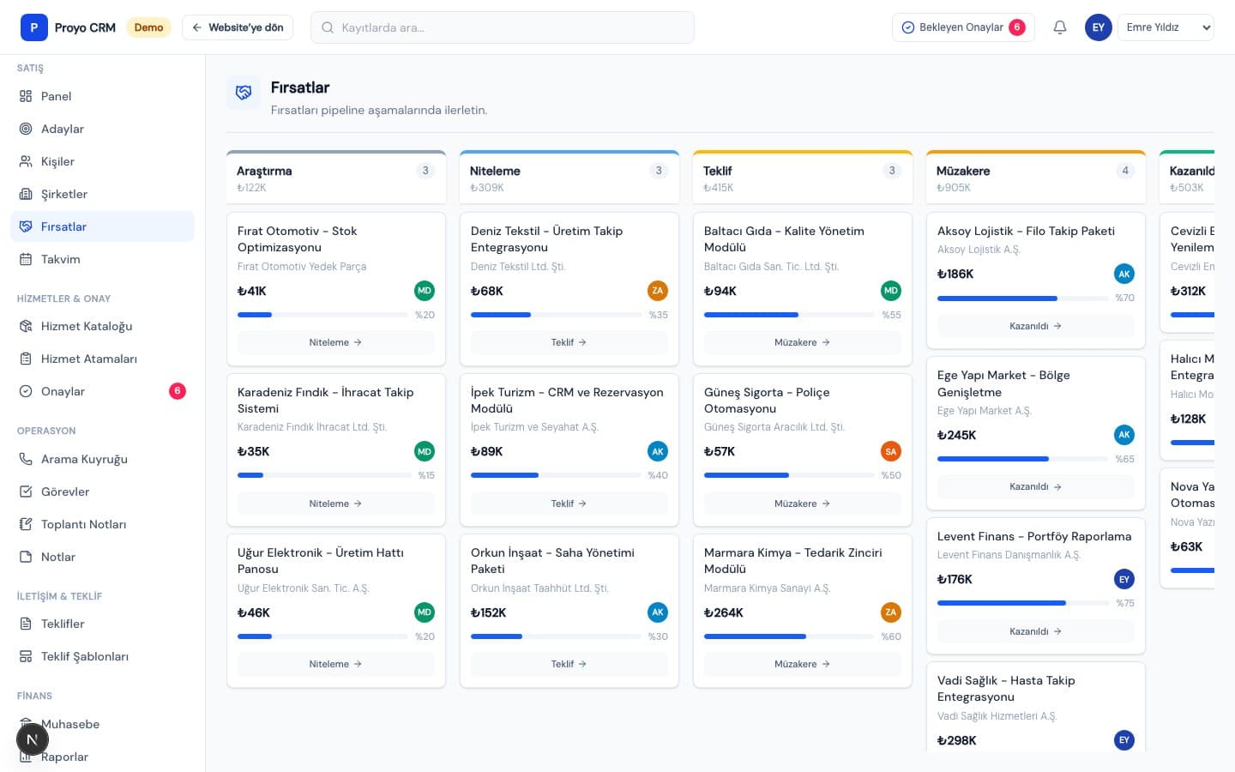Click the Proyo CRM logo icon
Screen dimensions: 1235x772
pos(34,27)
